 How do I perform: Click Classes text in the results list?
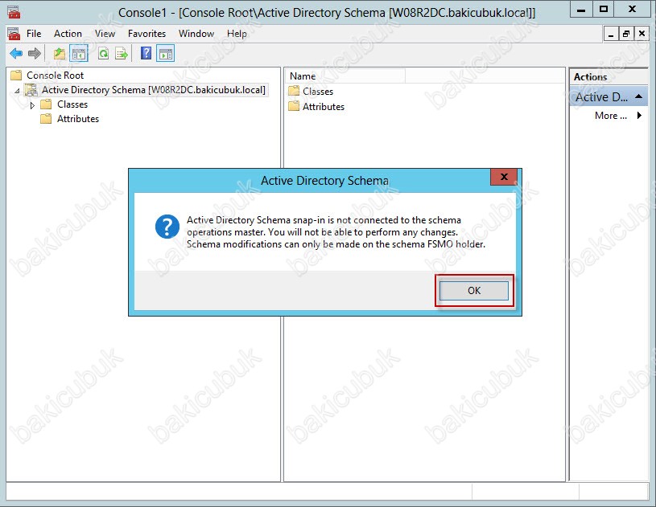(x=318, y=92)
